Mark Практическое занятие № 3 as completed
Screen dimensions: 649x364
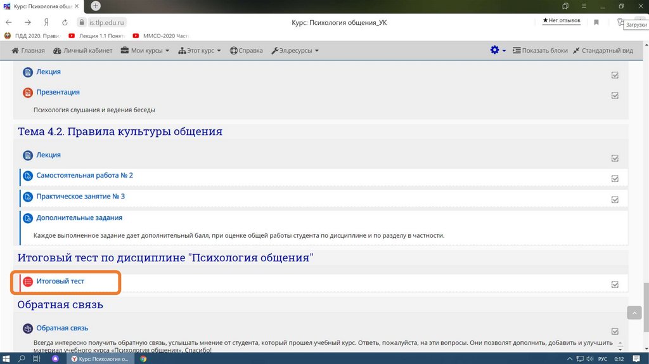click(x=615, y=200)
